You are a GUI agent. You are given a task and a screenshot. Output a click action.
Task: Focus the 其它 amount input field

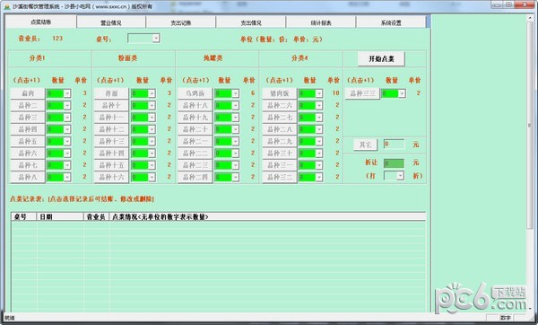click(394, 144)
